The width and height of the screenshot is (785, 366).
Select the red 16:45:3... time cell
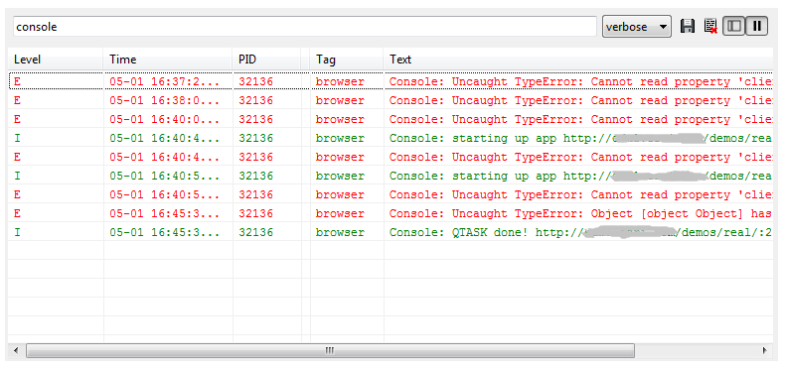pyautogui.click(x=165, y=213)
